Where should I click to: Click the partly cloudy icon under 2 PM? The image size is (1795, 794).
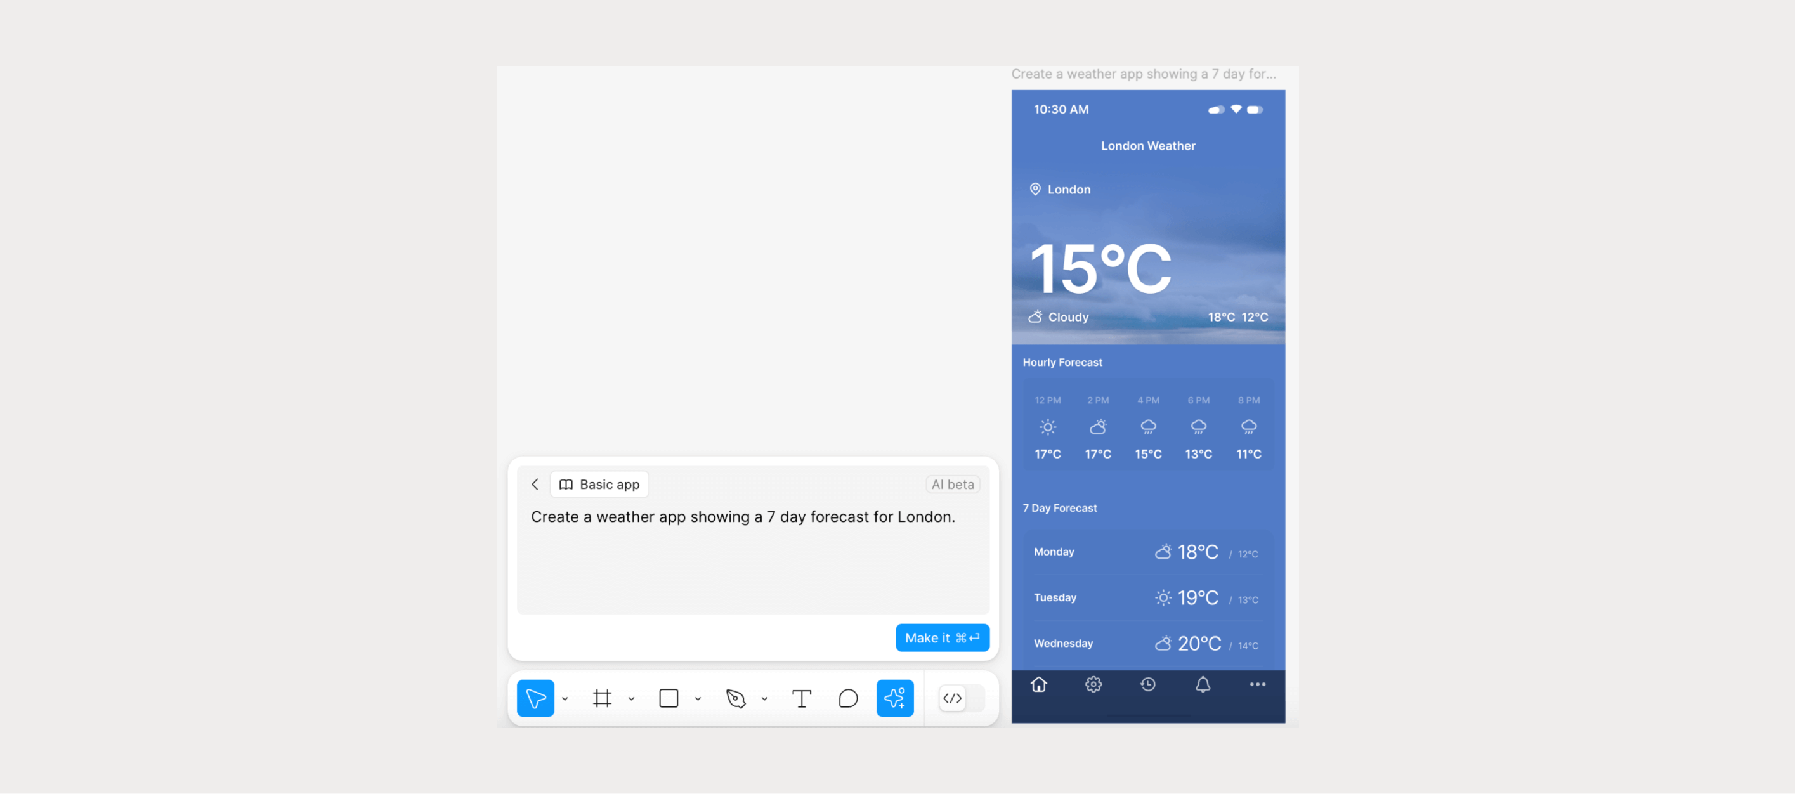(x=1097, y=427)
